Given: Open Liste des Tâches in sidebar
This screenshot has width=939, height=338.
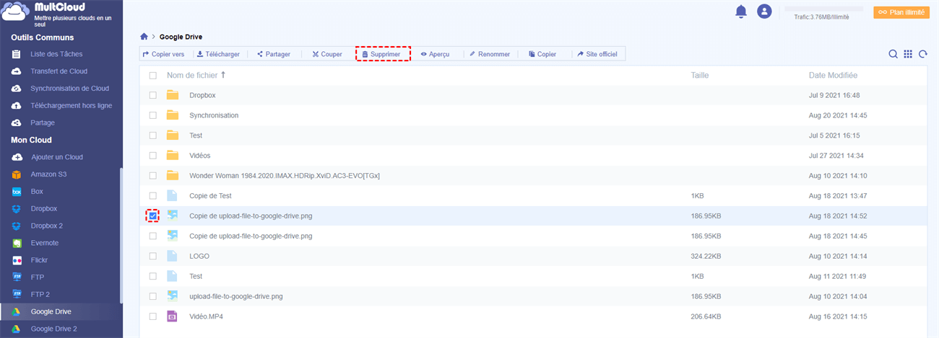Looking at the screenshot, I should tap(57, 54).
